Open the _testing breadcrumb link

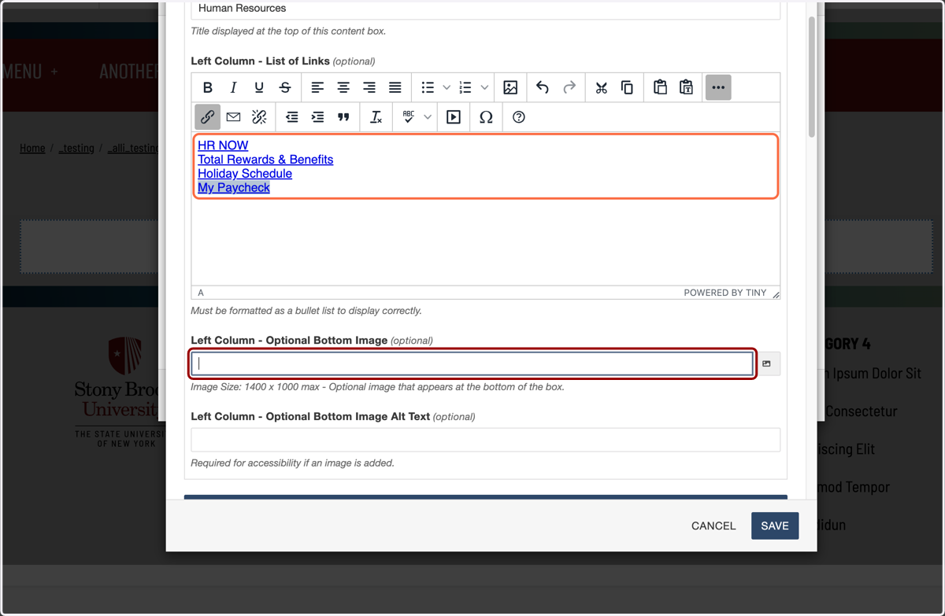coord(76,148)
